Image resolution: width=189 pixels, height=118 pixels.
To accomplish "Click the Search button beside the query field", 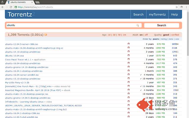I will point(162,25).
